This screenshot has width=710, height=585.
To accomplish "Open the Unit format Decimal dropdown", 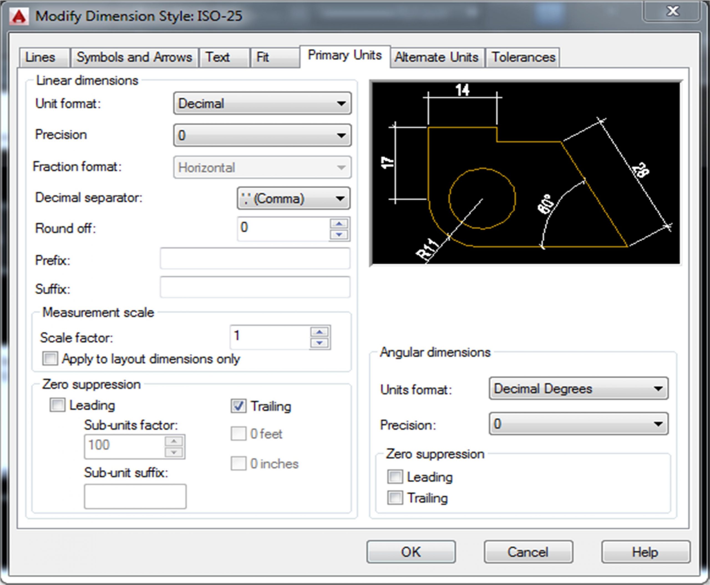I will (262, 103).
